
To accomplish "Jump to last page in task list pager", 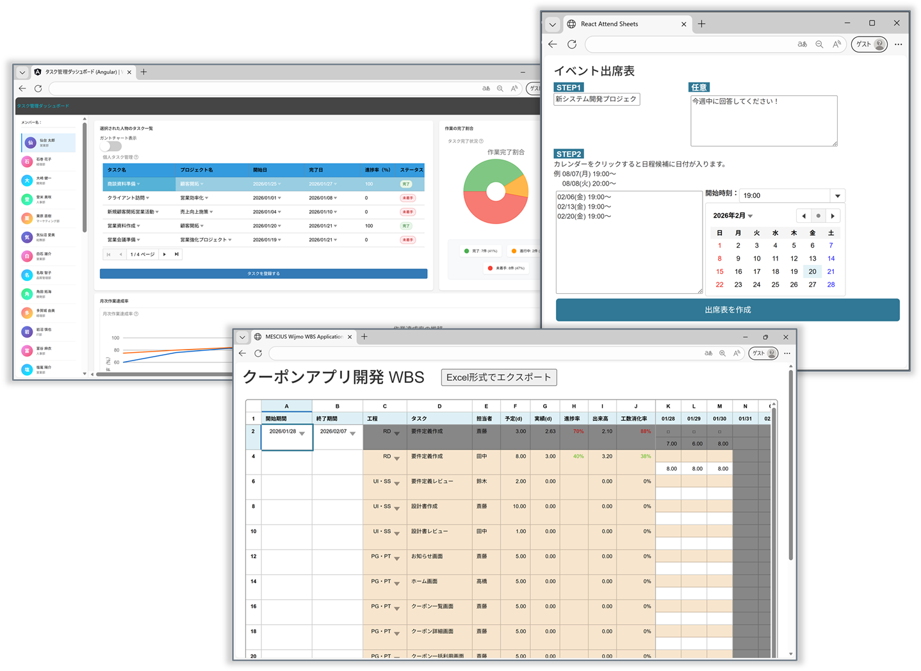I will pos(177,254).
